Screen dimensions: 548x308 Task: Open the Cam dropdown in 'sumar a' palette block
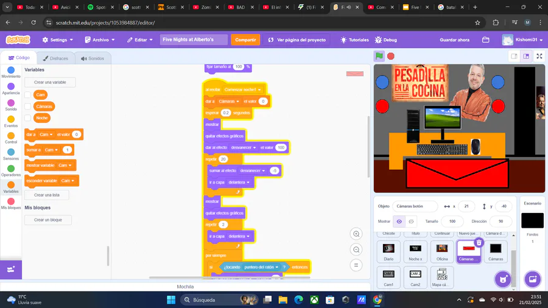(51, 150)
